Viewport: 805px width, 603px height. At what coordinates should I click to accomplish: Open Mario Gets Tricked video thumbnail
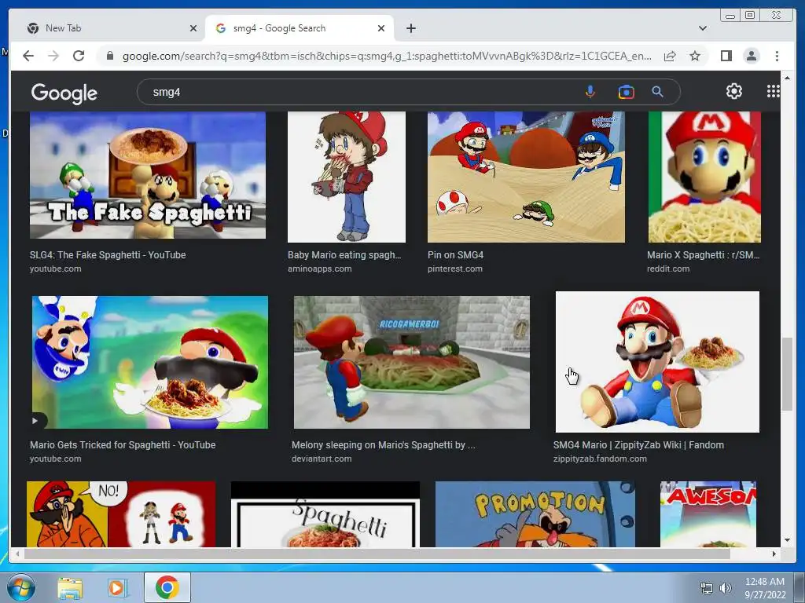[150, 362]
